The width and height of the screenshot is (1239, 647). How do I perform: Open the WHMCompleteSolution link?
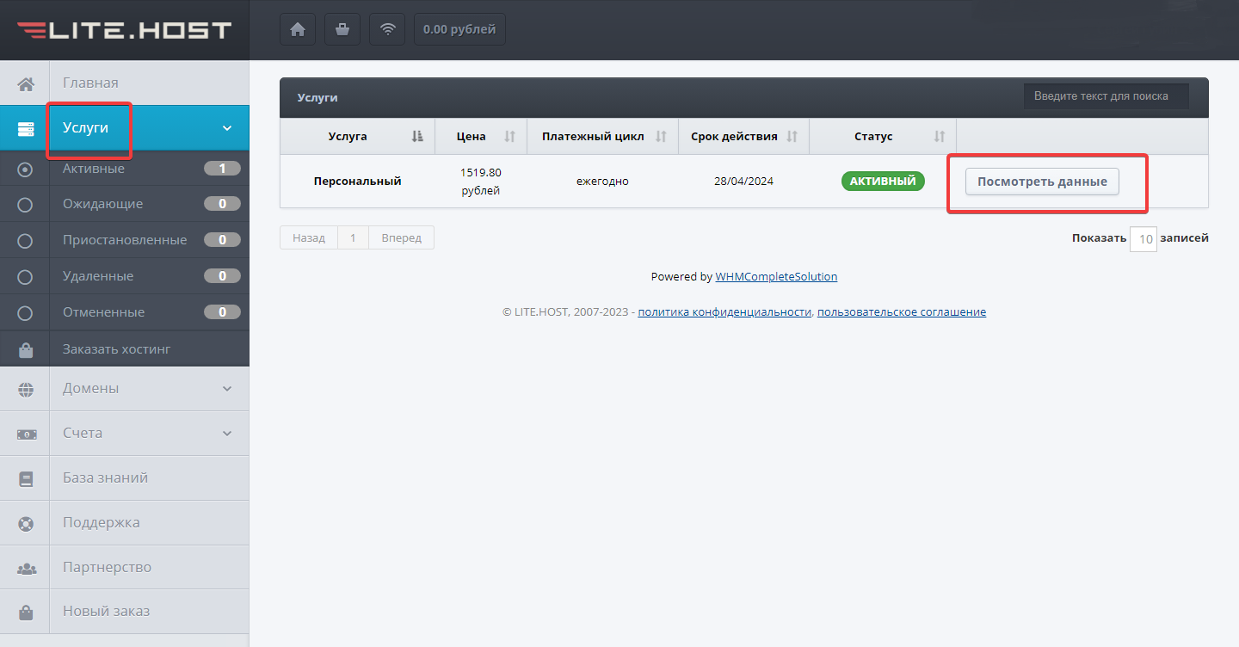776,277
